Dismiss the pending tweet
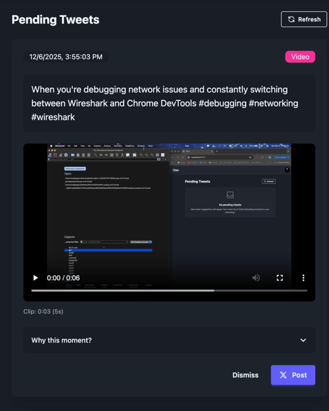Image resolution: width=329 pixels, height=411 pixels. pyautogui.click(x=245, y=375)
